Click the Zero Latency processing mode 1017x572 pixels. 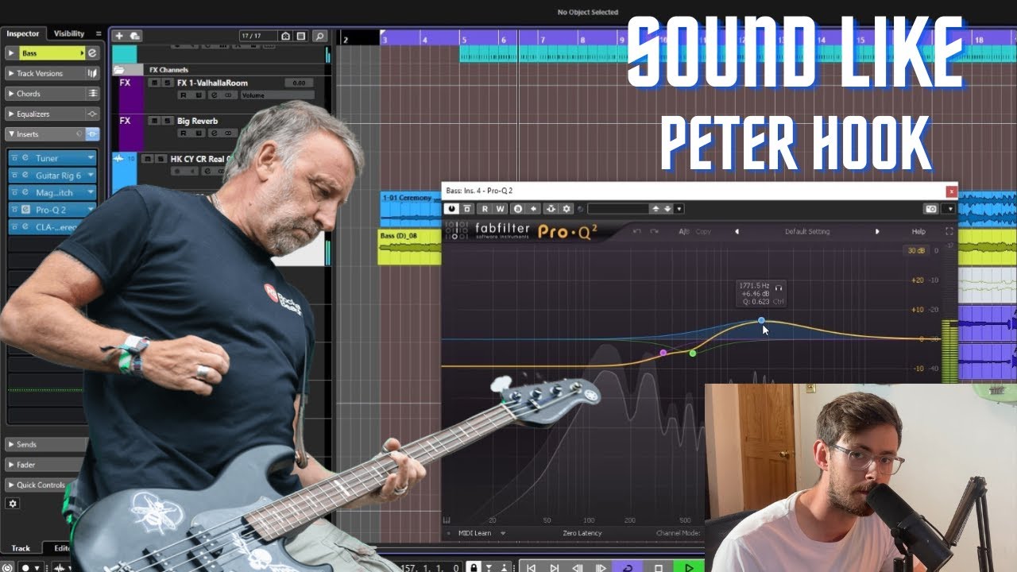(x=582, y=533)
